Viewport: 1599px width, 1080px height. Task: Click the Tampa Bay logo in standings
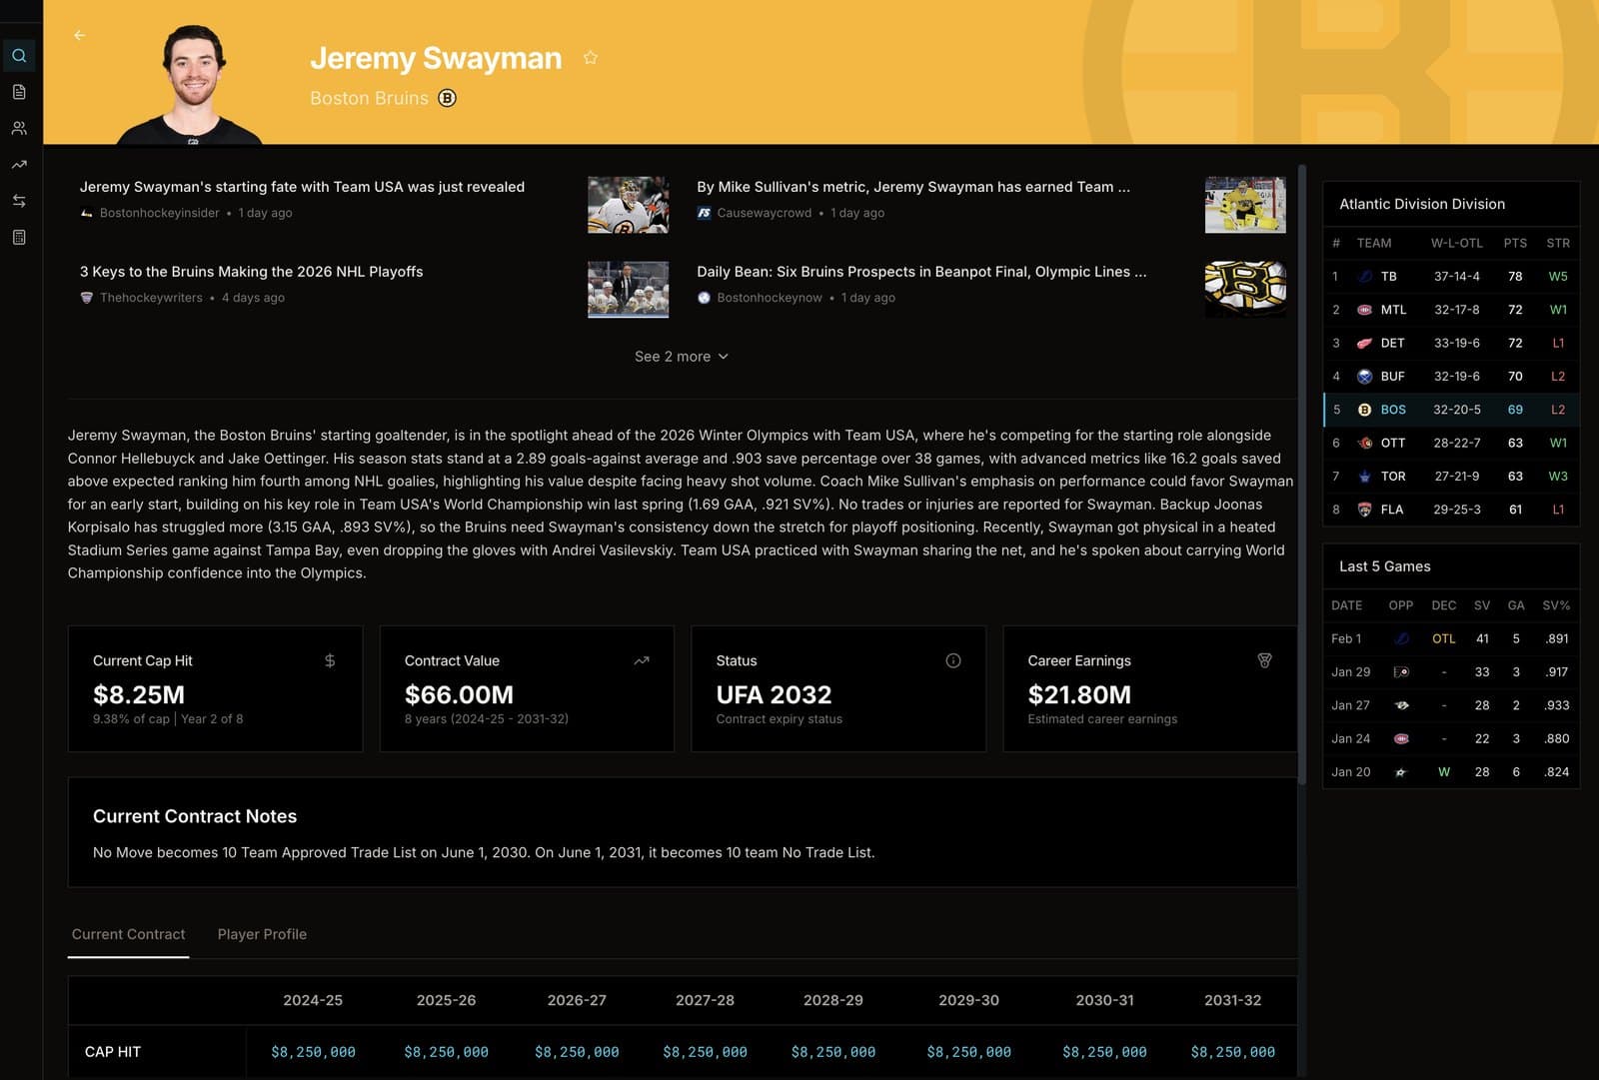[1365, 277]
